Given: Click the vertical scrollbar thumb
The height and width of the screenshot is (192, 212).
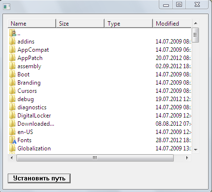Looking at the screenshot, I should coord(196,35).
